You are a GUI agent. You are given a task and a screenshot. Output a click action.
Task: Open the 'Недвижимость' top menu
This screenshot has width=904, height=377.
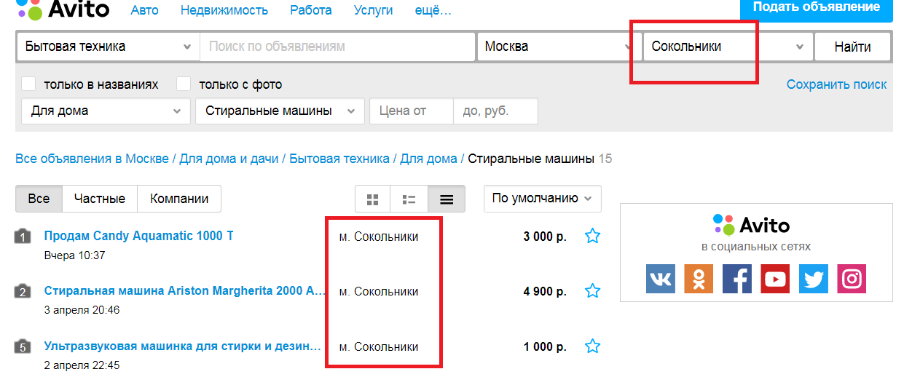(224, 10)
